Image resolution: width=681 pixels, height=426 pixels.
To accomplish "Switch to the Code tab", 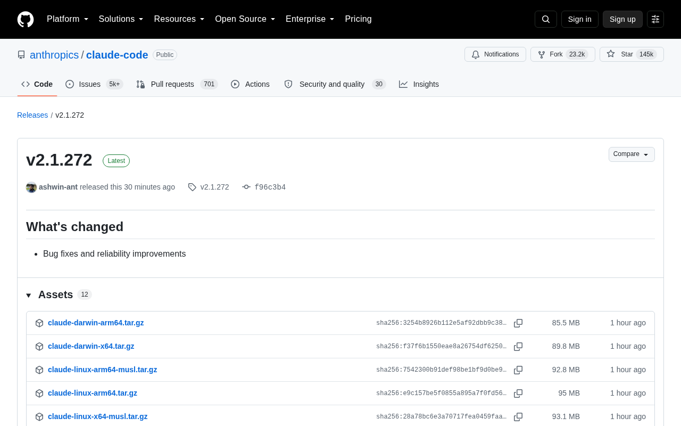I will coord(37,84).
